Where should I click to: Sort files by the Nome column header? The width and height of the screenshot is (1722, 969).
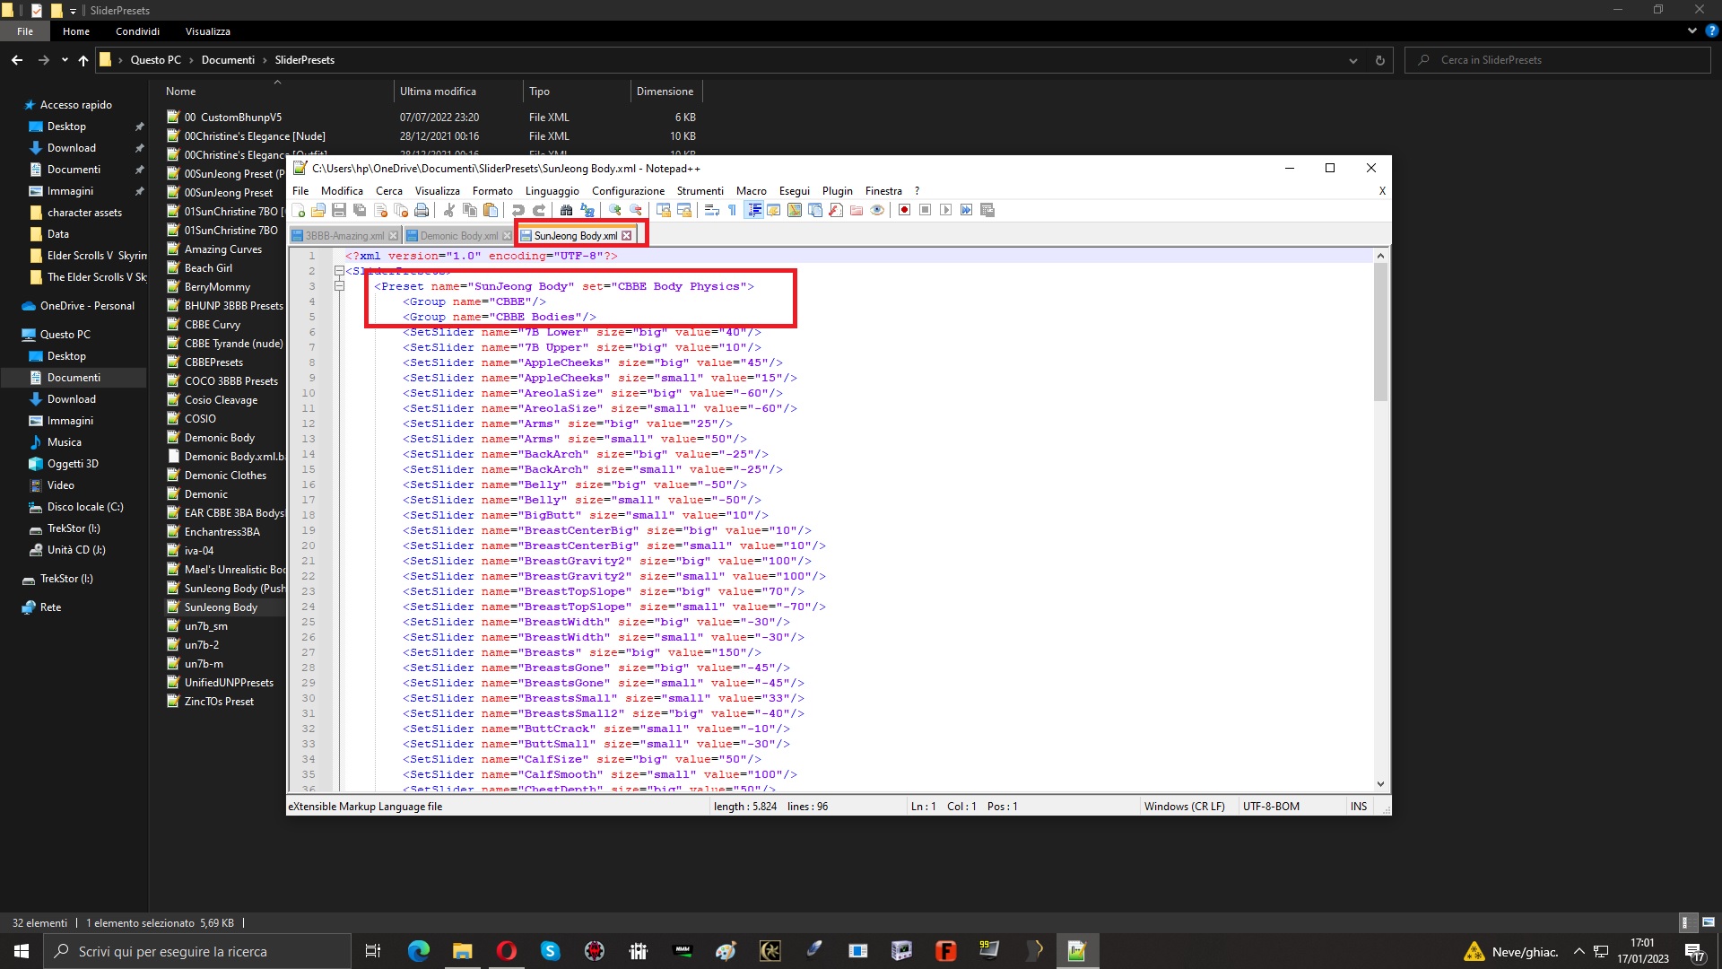tap(276, 92)
